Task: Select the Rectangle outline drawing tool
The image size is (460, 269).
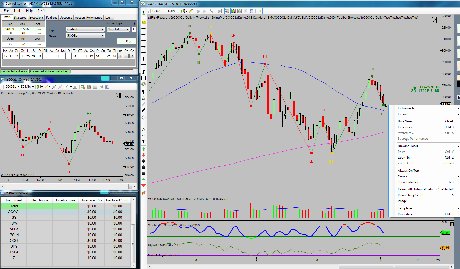Action: (x=144, y=124)
